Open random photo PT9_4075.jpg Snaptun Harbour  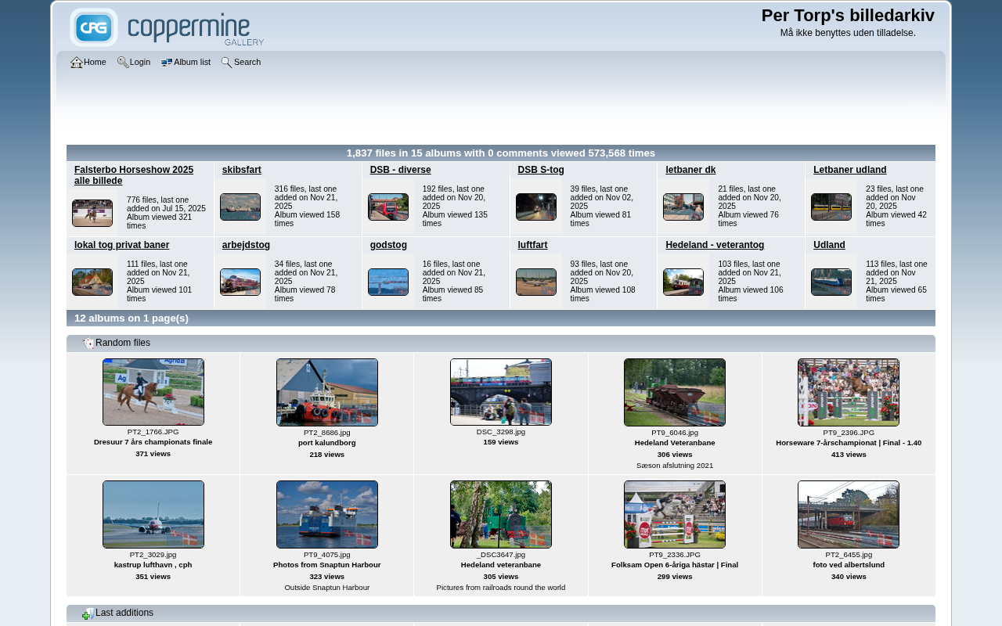coord(327,514)
